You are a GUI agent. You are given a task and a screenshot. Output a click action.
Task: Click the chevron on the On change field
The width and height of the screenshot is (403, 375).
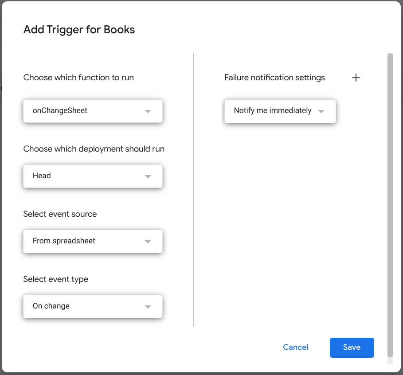(x=148, y=306)
